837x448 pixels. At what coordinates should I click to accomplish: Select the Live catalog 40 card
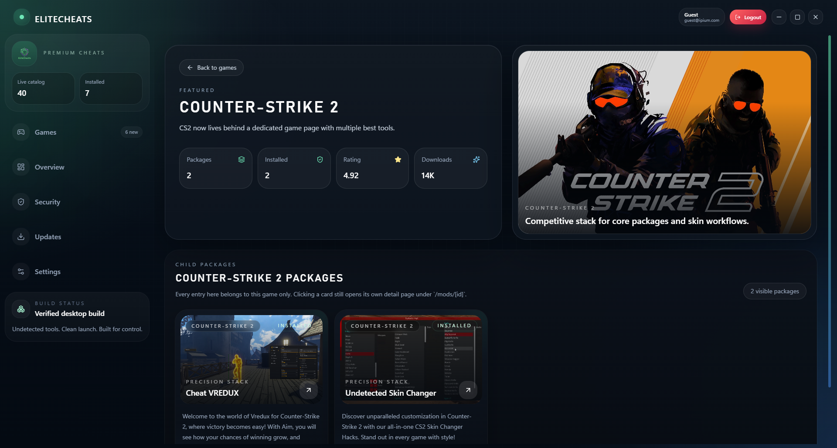coord(43,88)
